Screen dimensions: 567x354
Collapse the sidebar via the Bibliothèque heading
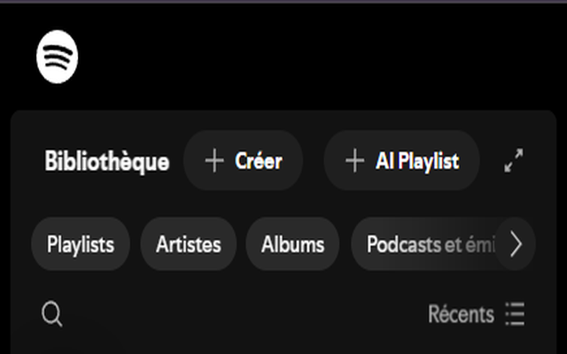coord(106,161)
